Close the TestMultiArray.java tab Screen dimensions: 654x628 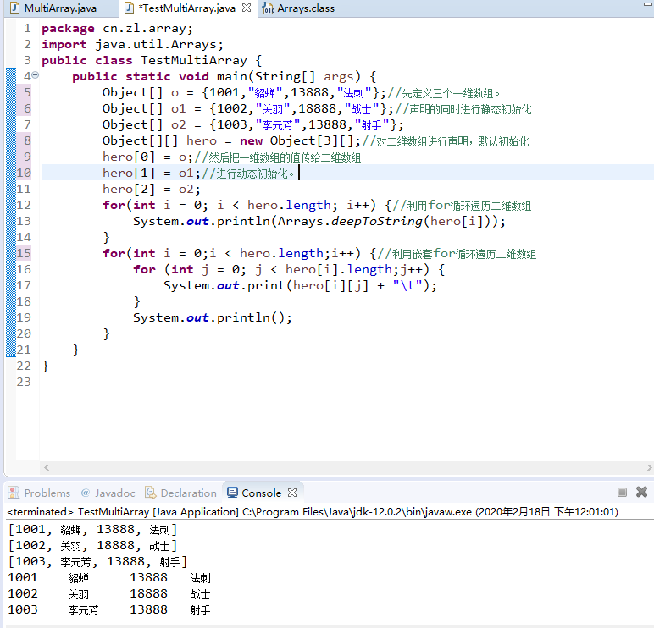[x=247, y=8]
